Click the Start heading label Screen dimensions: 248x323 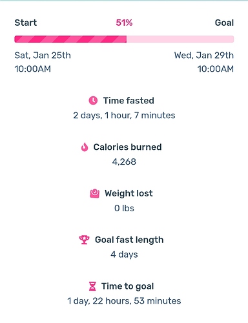26,23
